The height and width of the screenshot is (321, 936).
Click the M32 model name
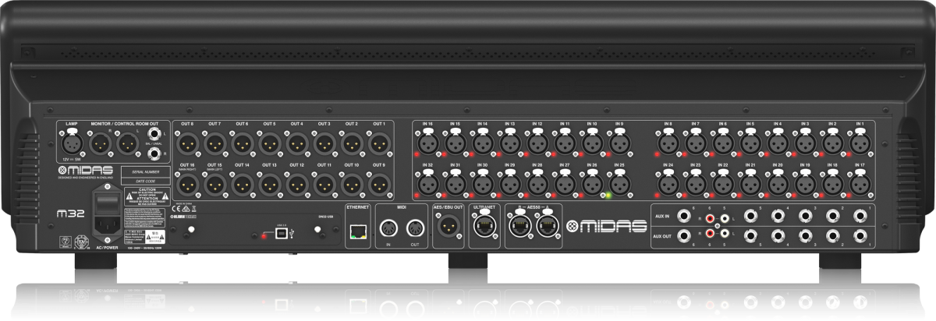point(70,214)
